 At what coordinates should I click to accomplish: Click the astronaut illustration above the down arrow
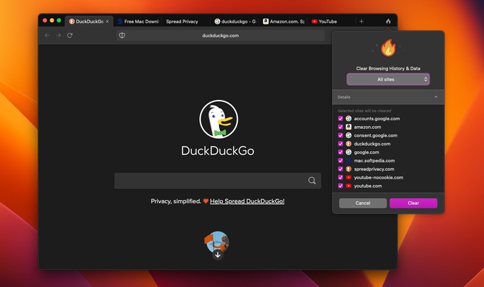click(x=217, y=241)
